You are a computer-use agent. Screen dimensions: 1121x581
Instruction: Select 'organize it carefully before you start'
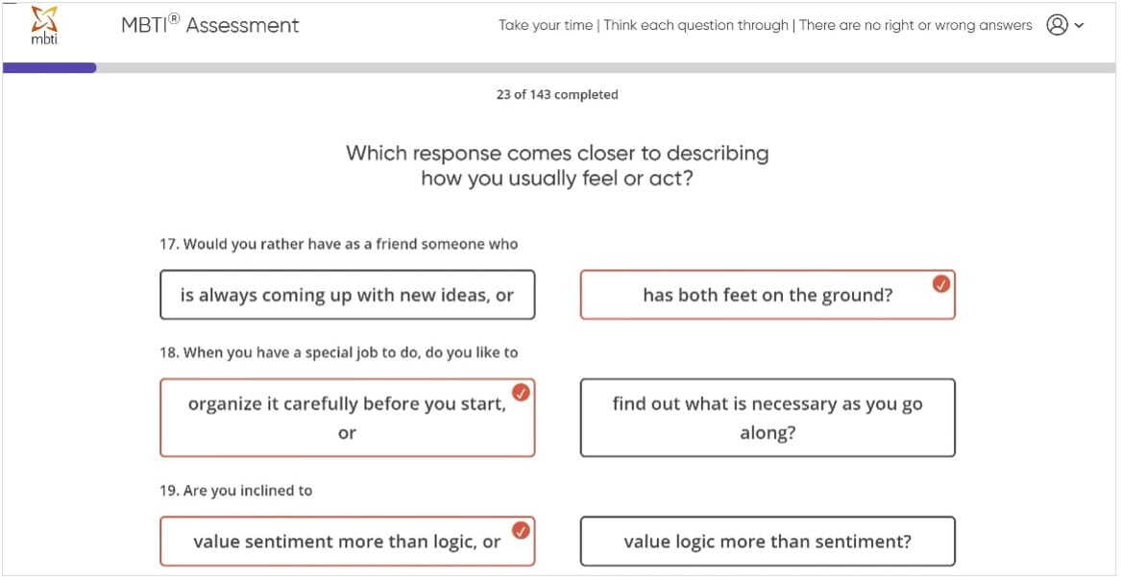347,418
